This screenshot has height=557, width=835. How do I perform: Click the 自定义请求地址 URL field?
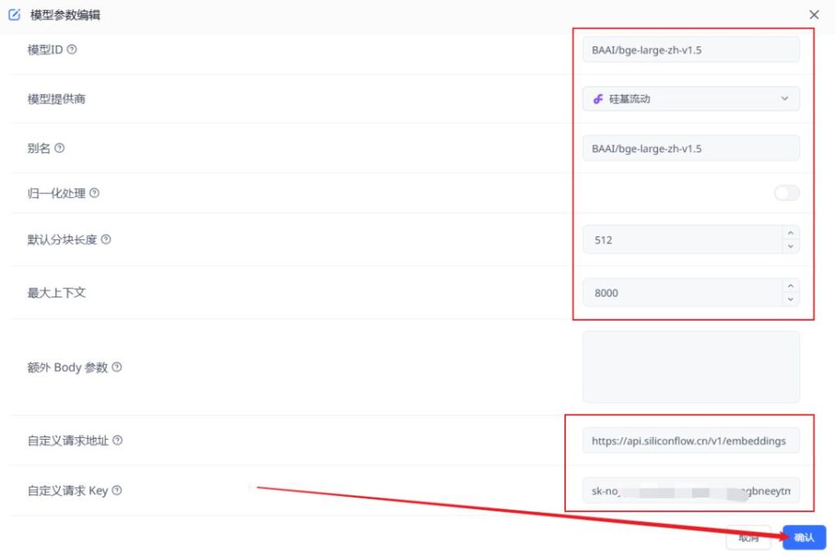(691, 441)
